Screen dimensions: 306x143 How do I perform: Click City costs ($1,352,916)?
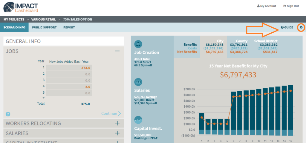pos(213,48)
